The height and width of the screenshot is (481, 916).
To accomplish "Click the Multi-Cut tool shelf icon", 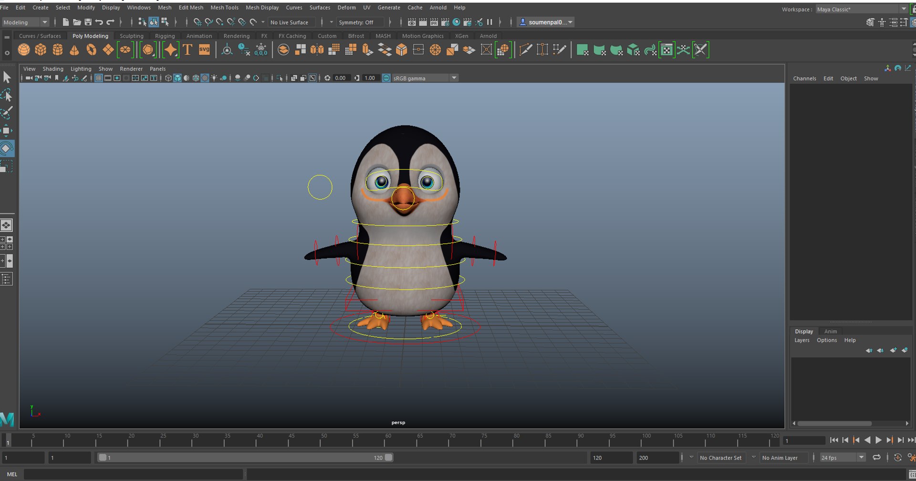I will 525,50.
